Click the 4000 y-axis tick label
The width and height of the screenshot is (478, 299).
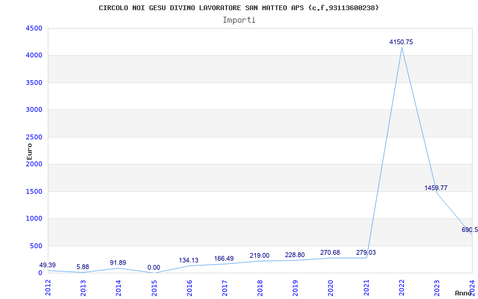click(x=34, y=56)
